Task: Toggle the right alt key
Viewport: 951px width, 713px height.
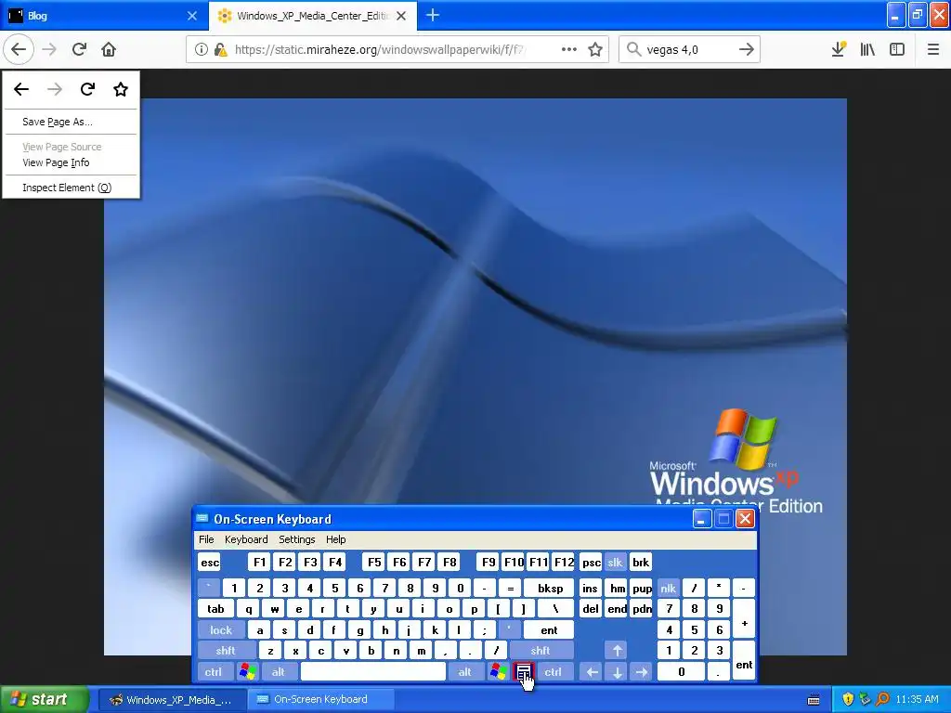Action: [464, 672]
